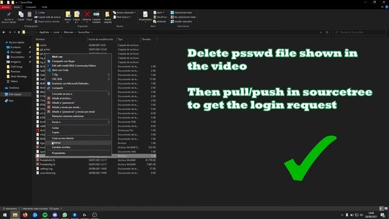
Task: Click the Windows Start button
Action: click(5, 215)
